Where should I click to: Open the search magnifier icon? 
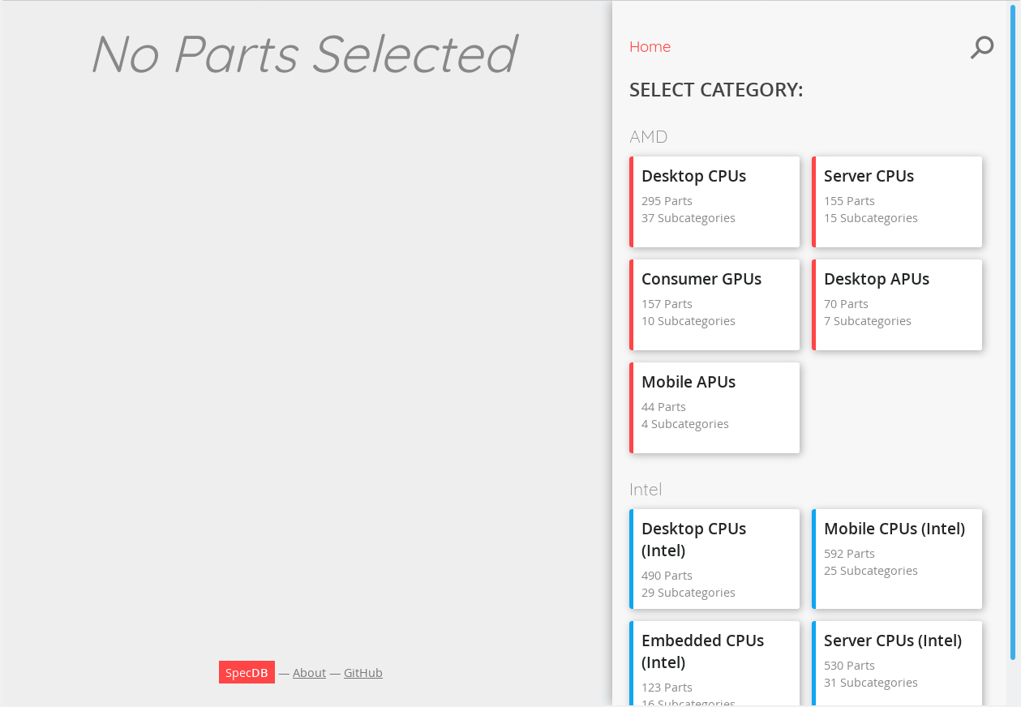pos(981,47)
